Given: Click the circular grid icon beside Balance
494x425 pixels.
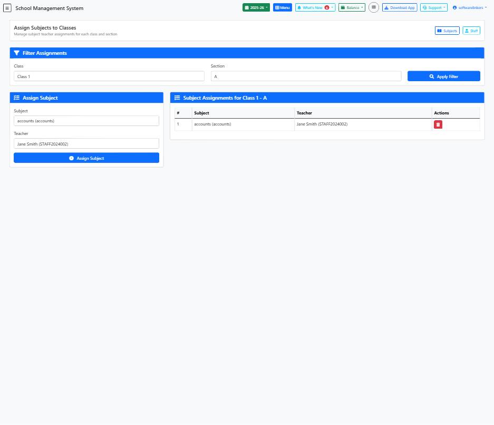Looking at the screenshot, I should click(x=373, y=7).
